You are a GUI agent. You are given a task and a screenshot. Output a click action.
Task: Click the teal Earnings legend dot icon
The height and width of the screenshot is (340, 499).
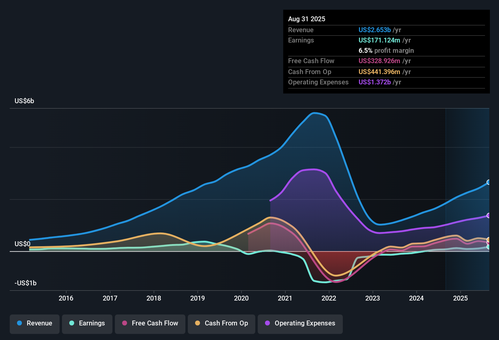(72, 323)
